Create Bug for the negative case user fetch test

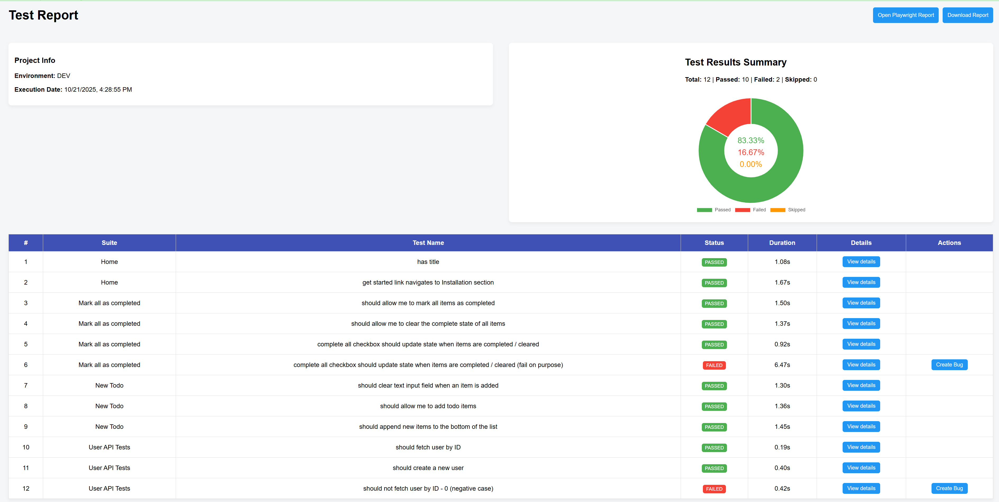(x=949, y=488)
